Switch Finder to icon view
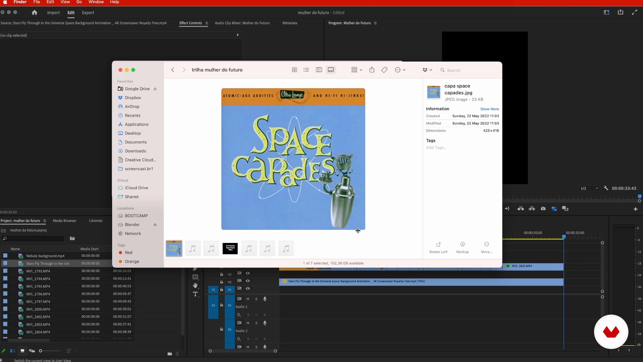The height and width of the screenshot is (362, 643). [x=294, y=70]
